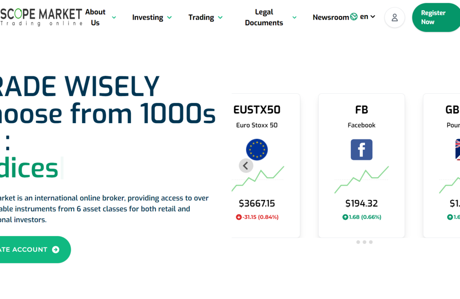Screen dimensions: 460x299
Task: Expand the Investing dropdown chevron
Action: pos(169,18)
